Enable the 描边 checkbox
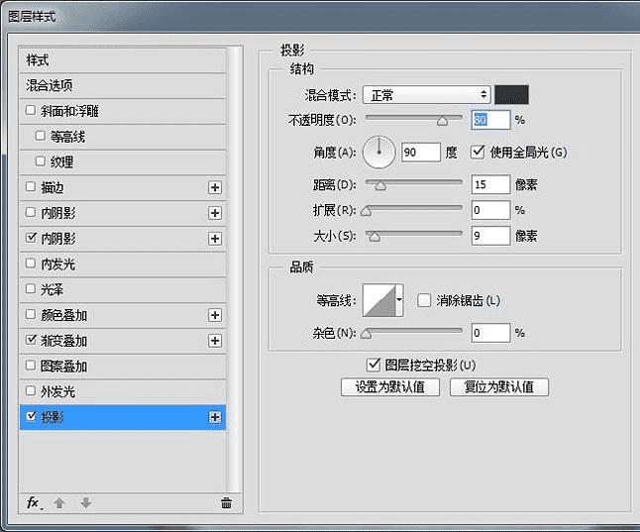 point(30,186)
